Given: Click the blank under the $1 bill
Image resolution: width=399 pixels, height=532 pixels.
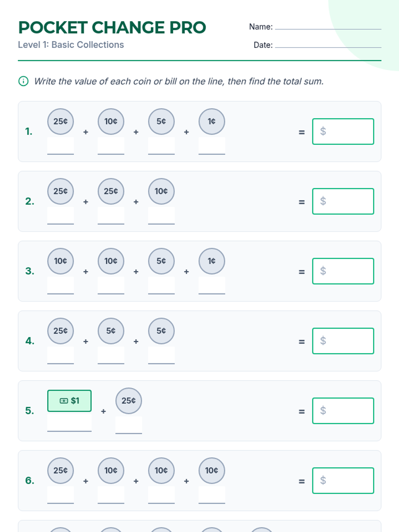Looking at the screenshot, I should click(x=69, y=423).
